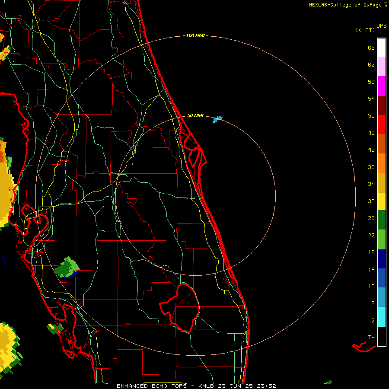Click the light pink 62 kft legend swatch
Viewport: 389px width, 389px height.
point(382,66)
